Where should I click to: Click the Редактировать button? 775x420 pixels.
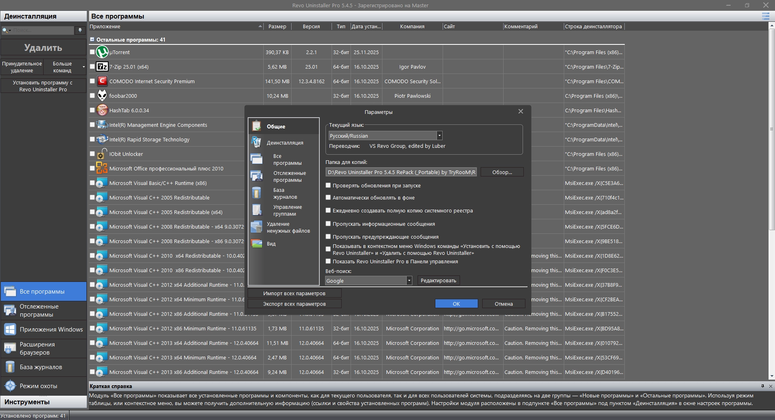(438, 281)
